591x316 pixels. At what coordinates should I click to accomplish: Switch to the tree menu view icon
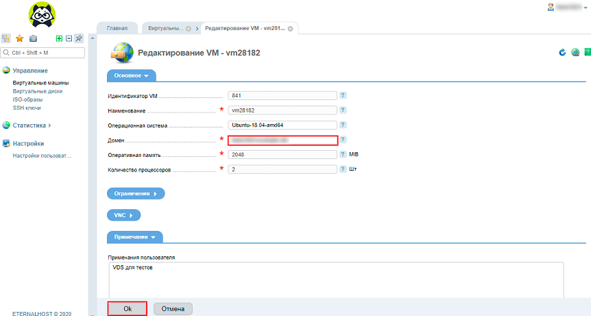pos(7,39)
